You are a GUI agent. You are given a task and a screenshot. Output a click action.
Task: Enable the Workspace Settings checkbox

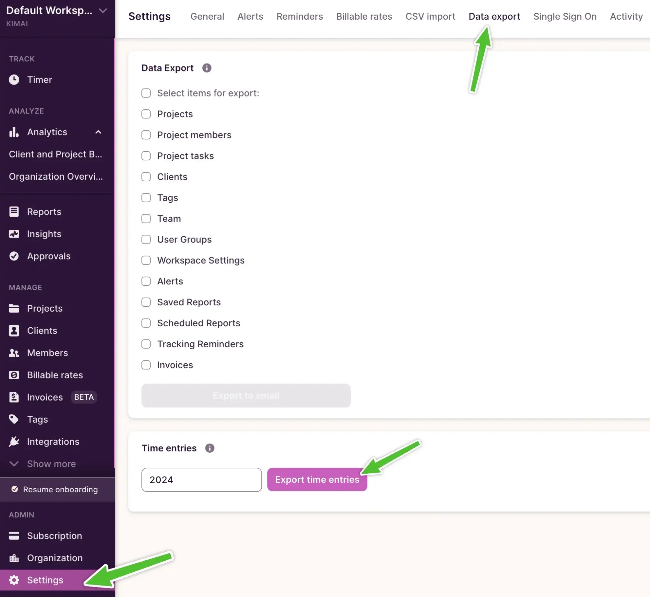[x=146, y=260]
